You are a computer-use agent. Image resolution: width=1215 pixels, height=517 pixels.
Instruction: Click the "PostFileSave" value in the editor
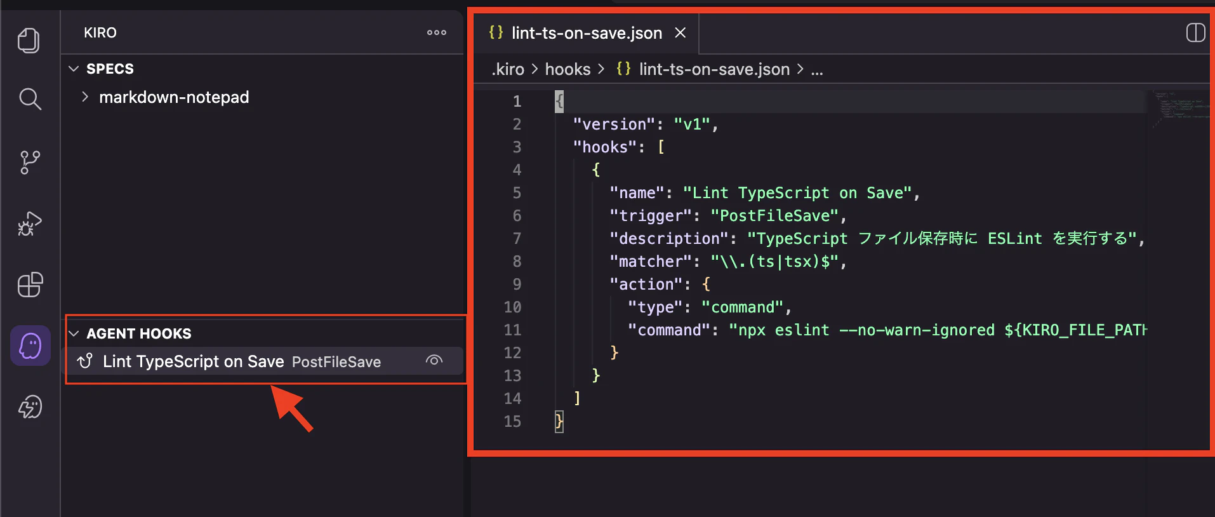coord(774,216)
